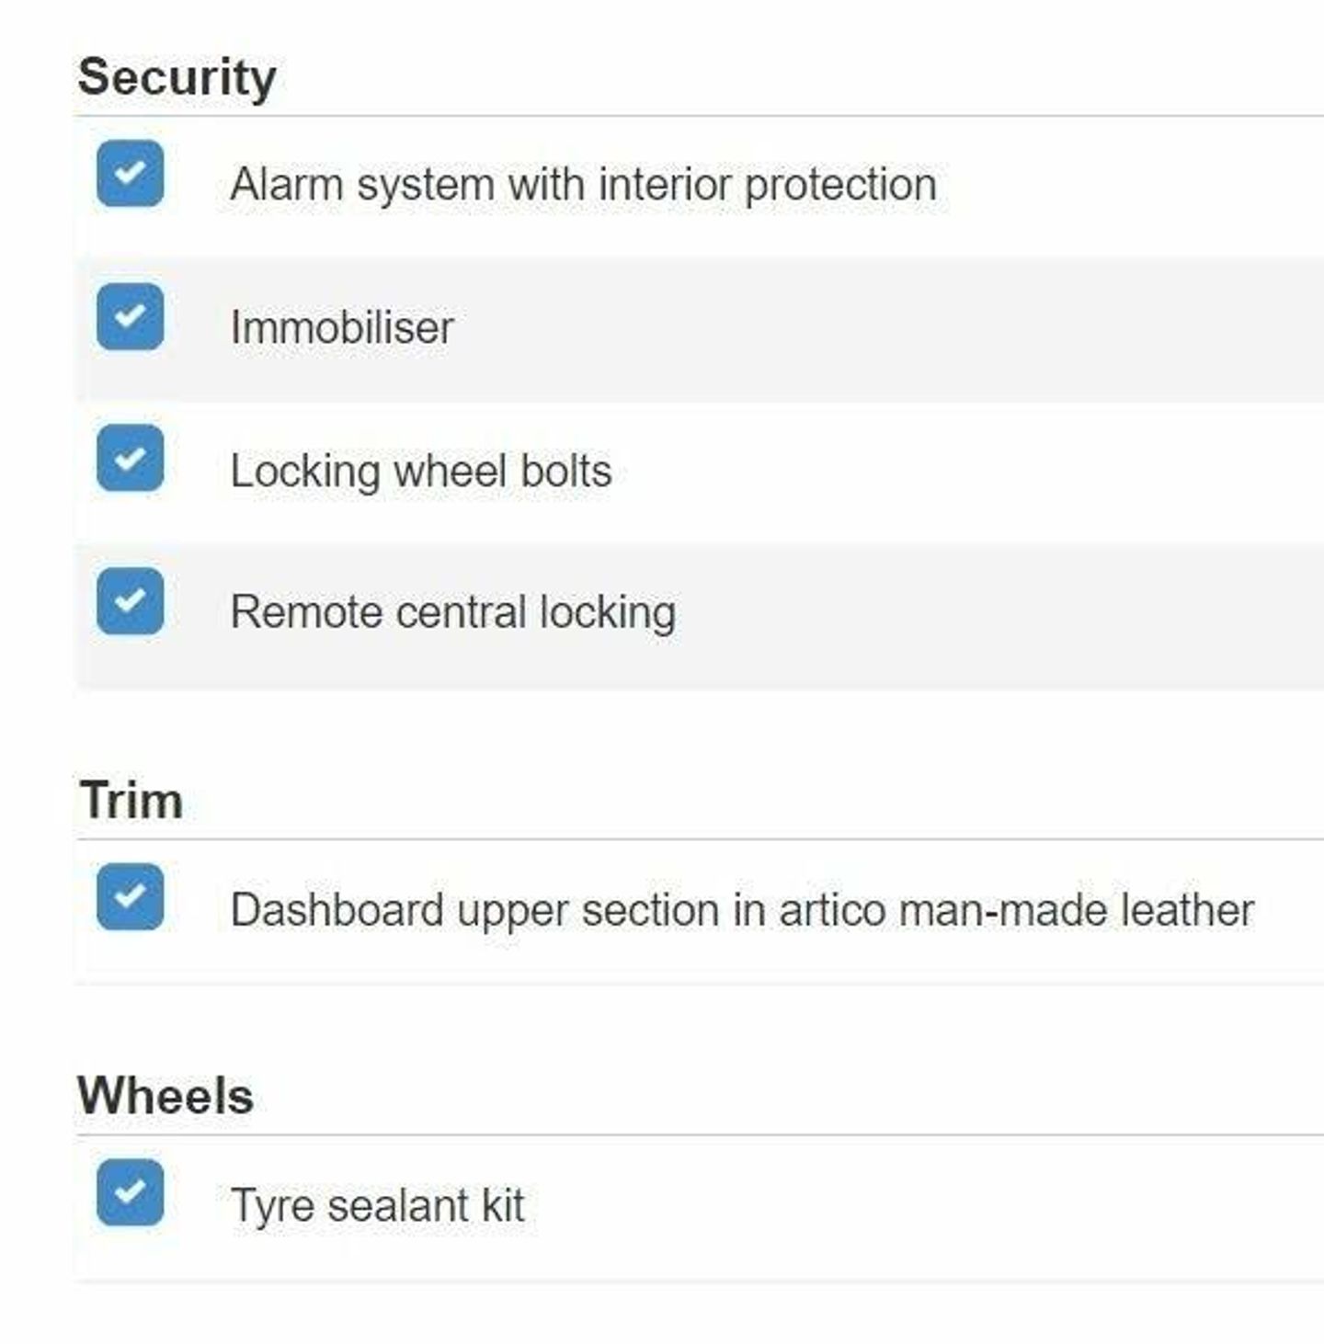This screenshot has width=1324, height=1344.
Task: Click the 'Alarm system with interior protection' label
Action: point(583,185)
